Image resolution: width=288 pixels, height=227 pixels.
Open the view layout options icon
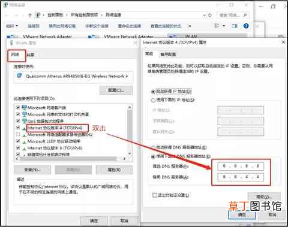tap(217, 26)
